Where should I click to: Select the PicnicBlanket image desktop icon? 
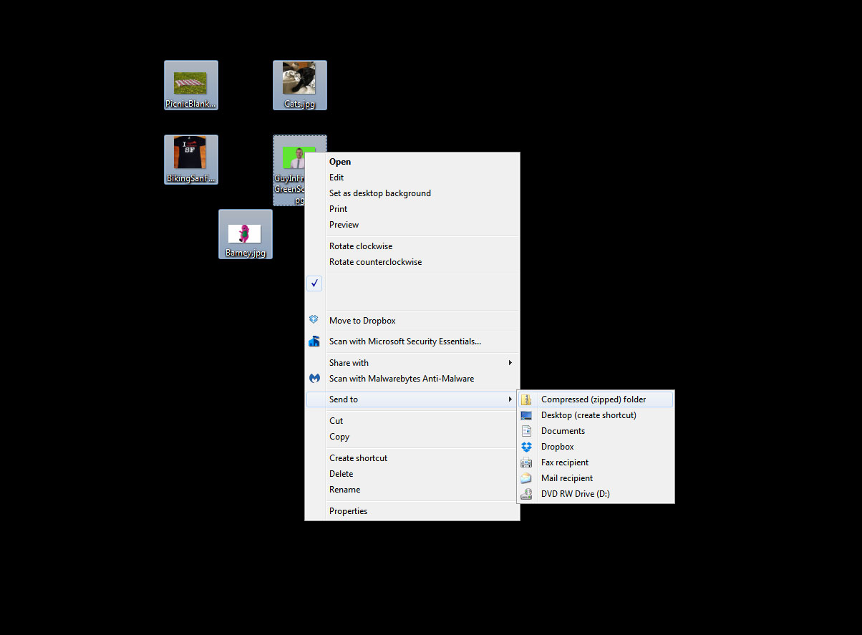pyautogui.click(x=191, y=85)
